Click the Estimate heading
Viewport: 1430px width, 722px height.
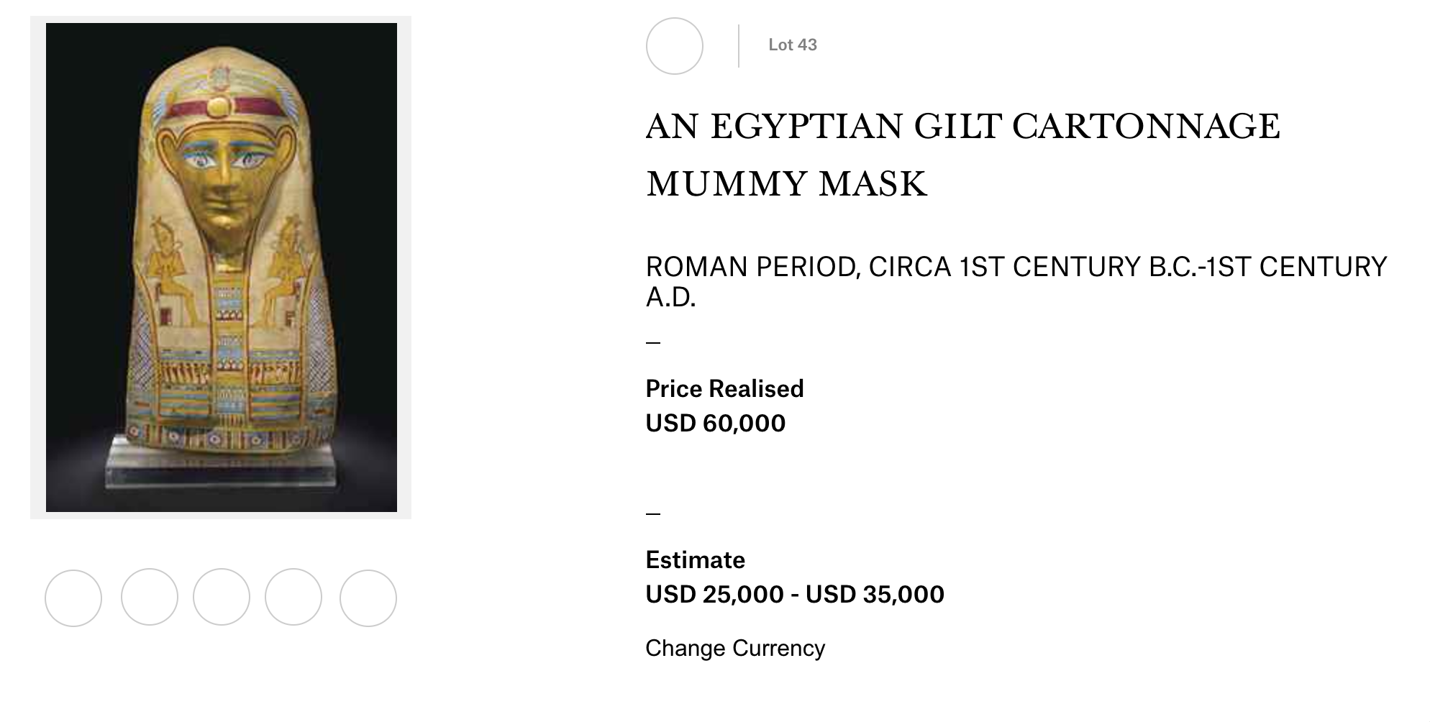(695, 560)
